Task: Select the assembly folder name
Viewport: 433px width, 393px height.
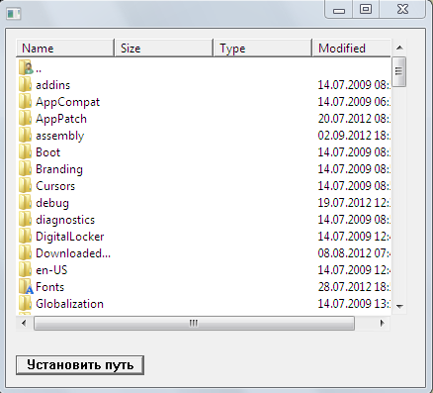Action: (x=59, y=136)
